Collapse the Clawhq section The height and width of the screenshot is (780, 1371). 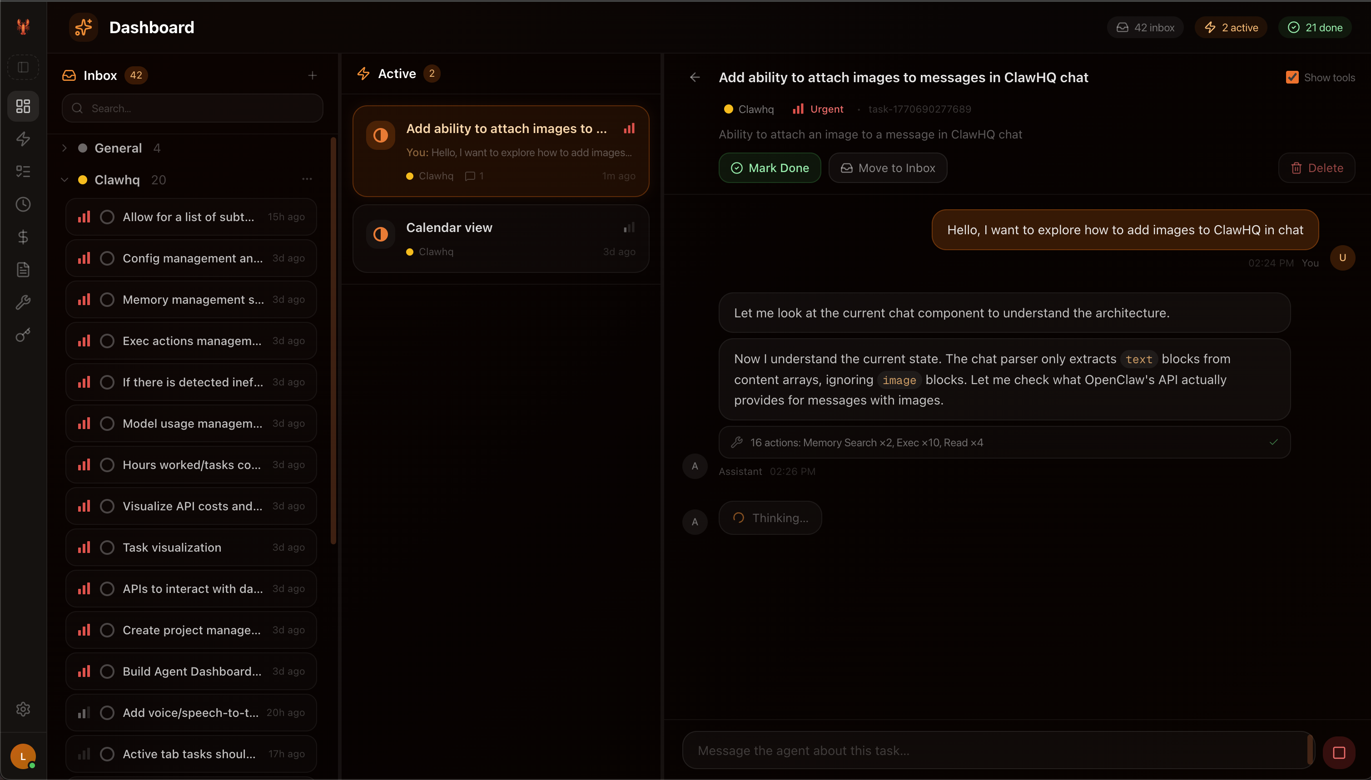click(x=65, y=179)
